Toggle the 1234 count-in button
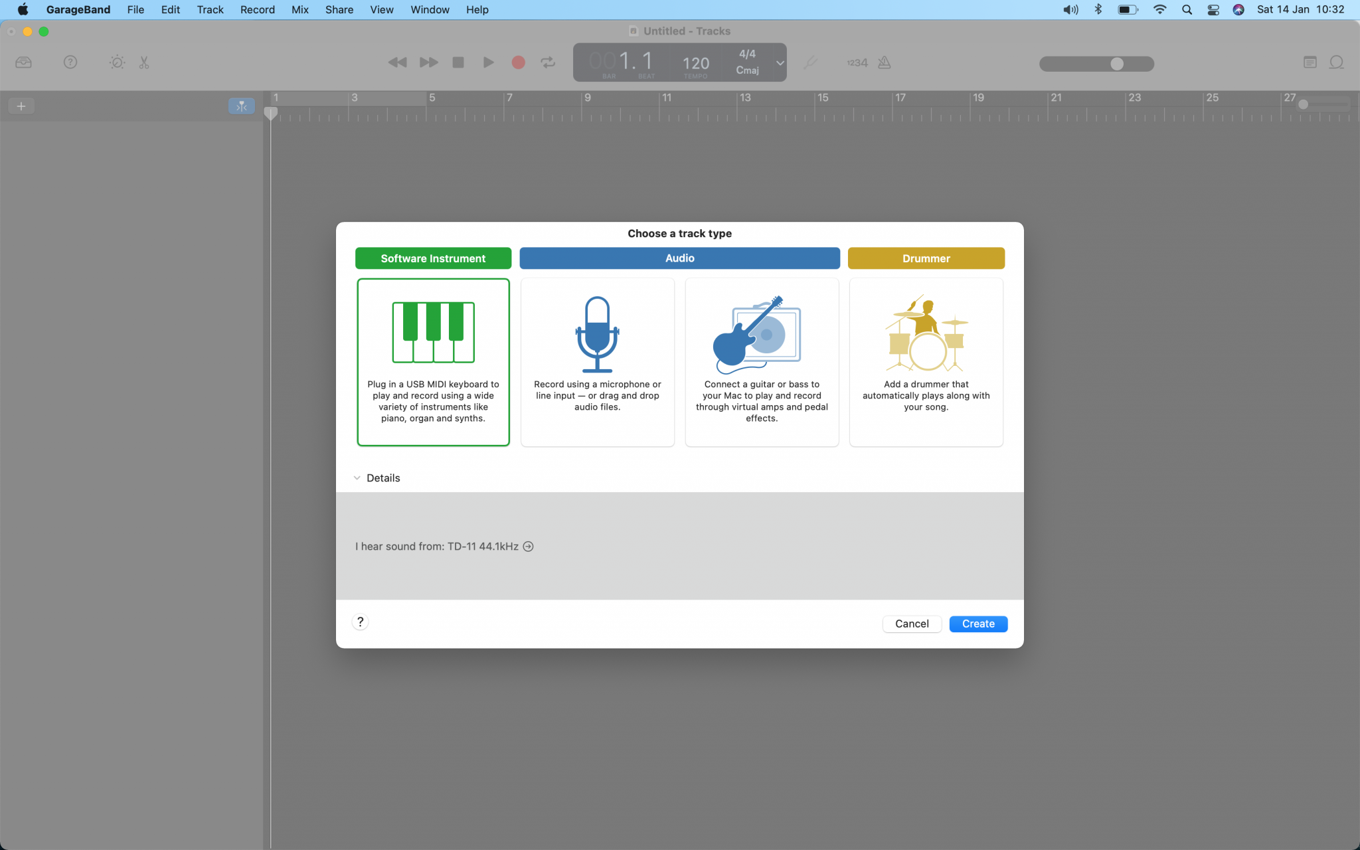This screenshot has height=850, width=1360. (856, 62)
